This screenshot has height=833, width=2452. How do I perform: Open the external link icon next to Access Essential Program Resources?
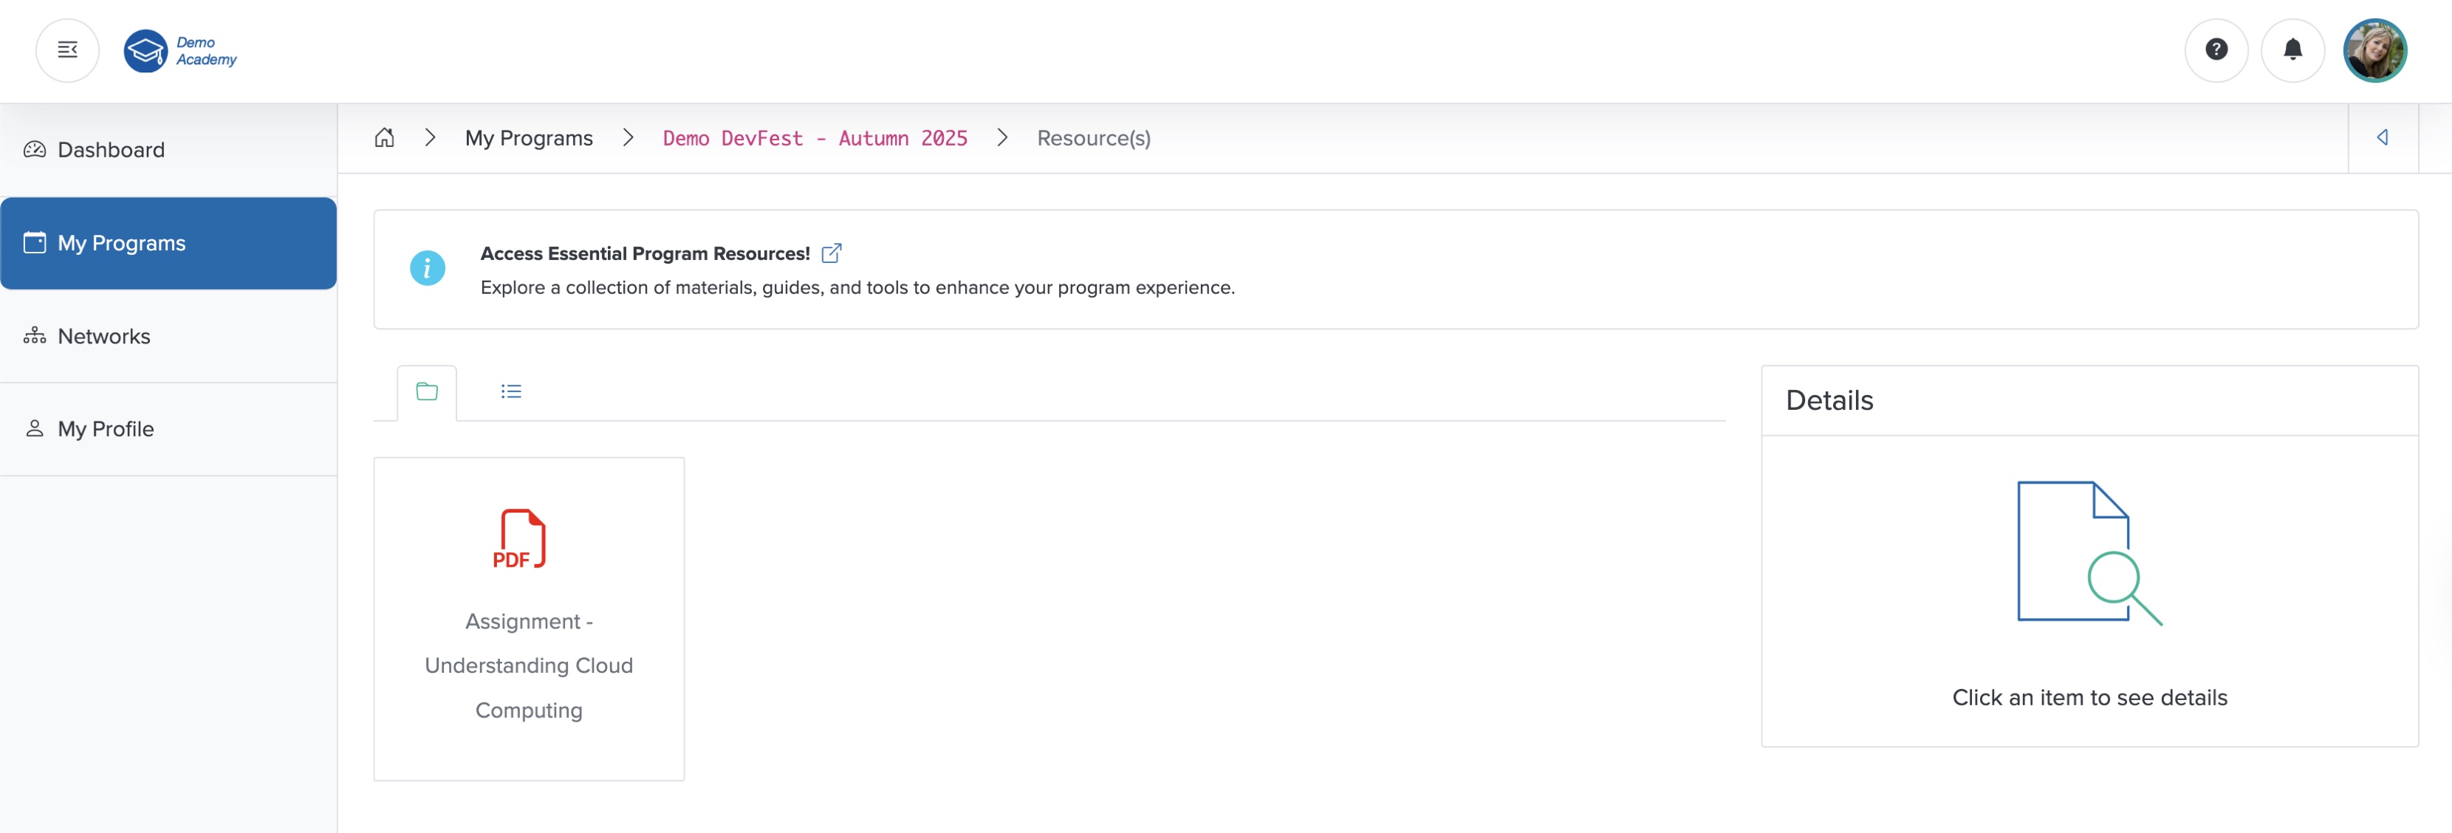pyautogui.click(x=832, y=253)
